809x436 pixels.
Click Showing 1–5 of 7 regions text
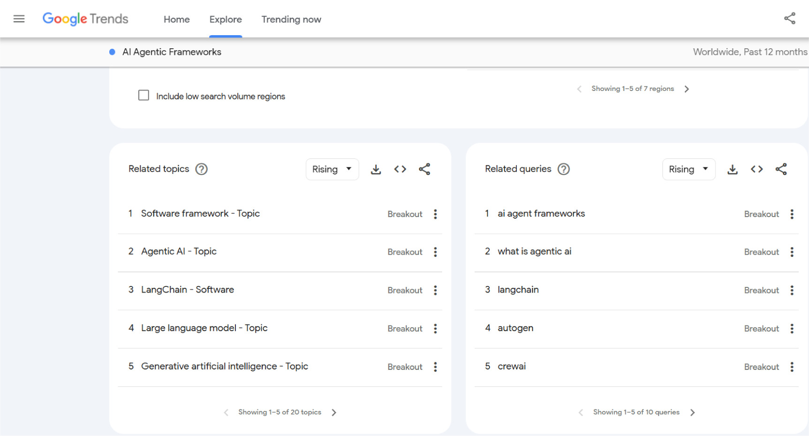(633, 89)
